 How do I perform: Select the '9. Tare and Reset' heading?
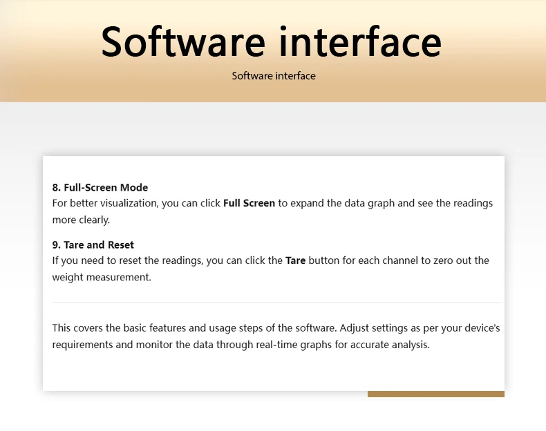pyautogui.click(x=93, y=245)
